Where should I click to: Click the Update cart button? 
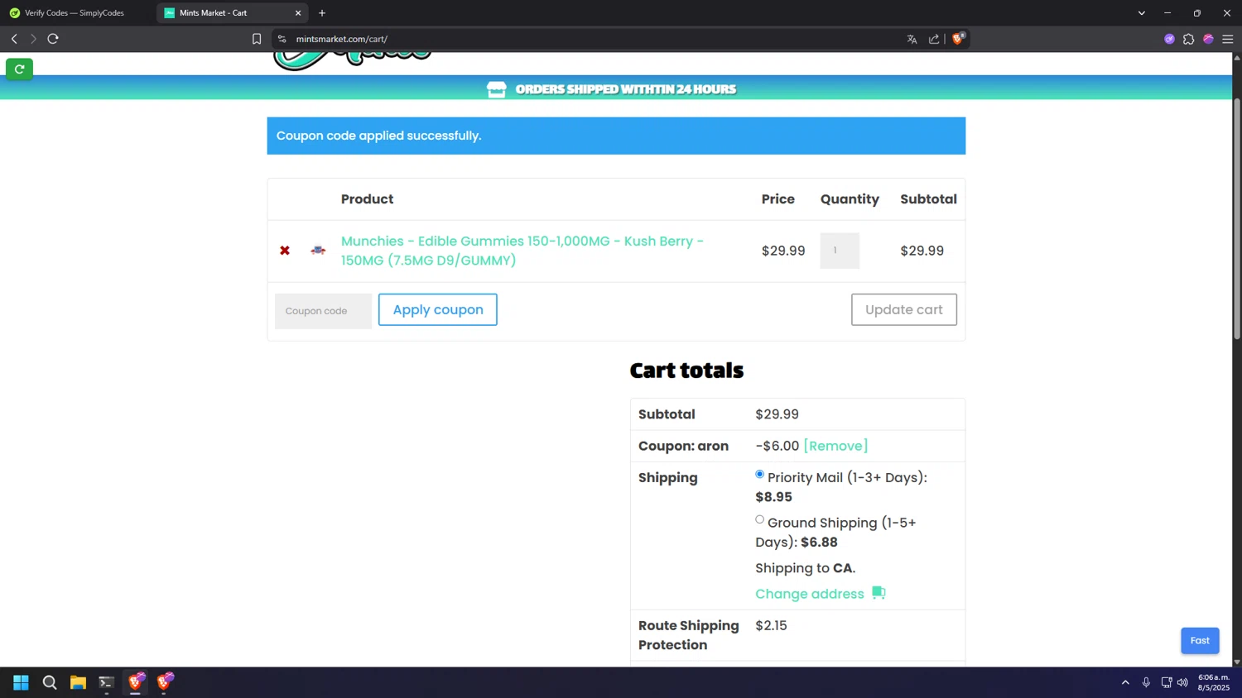[x=904, y=309]
